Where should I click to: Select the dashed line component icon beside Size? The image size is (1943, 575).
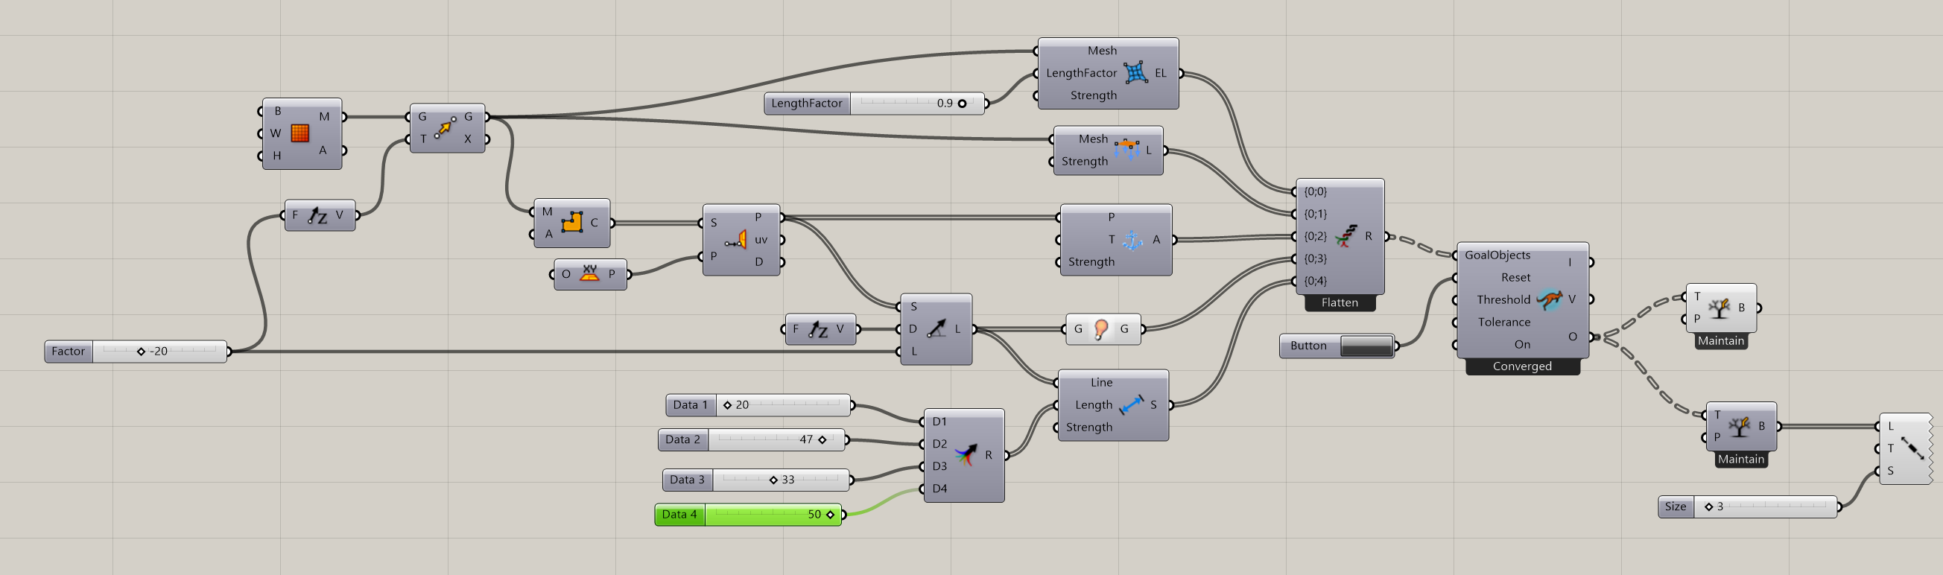click(x=1912, y=448)
